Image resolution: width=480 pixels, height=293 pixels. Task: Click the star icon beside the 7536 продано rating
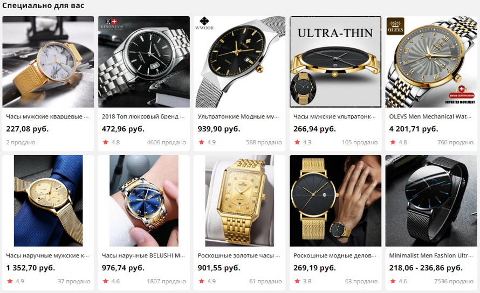pos(393,281)
